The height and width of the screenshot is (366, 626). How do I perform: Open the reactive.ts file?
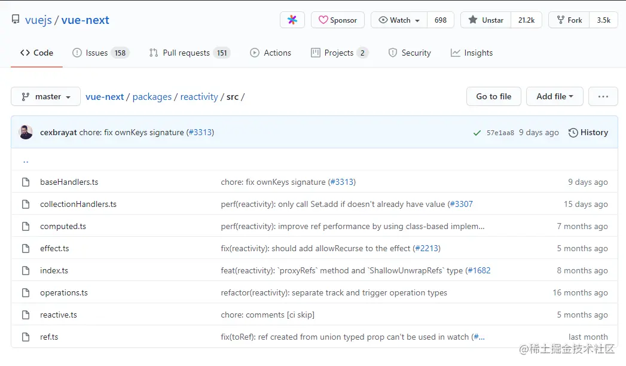tap(59, 315)
